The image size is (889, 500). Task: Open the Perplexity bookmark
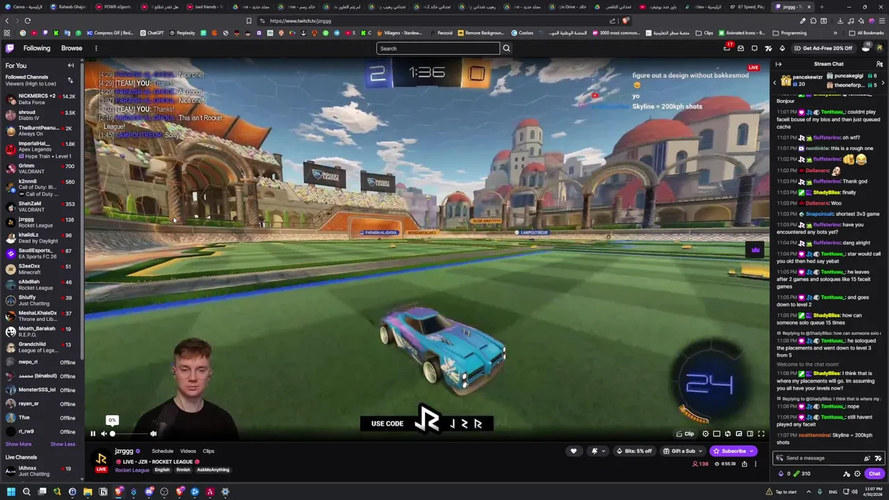[x=182, y=33]
